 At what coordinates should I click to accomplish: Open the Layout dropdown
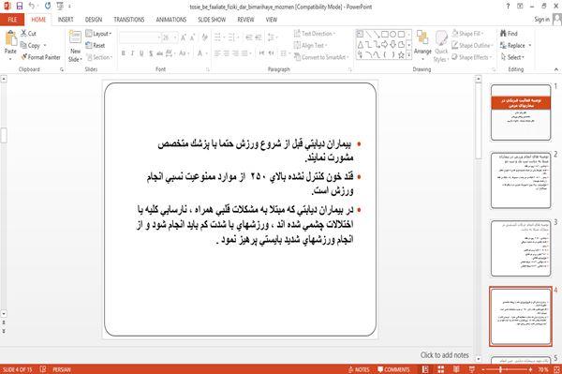click(99, 34)
